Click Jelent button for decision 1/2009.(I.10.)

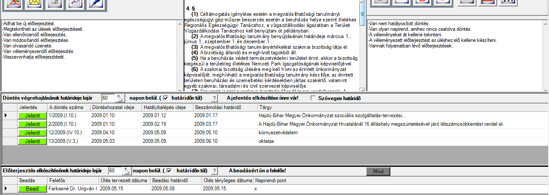pyautogui.click(x=32, y=115)
